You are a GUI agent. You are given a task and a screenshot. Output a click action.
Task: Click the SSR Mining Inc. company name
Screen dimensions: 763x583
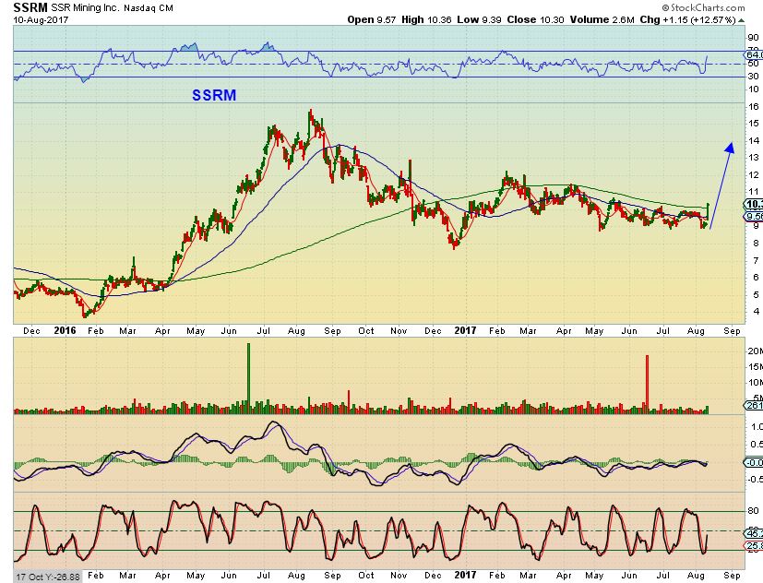[x=85, y=7]
